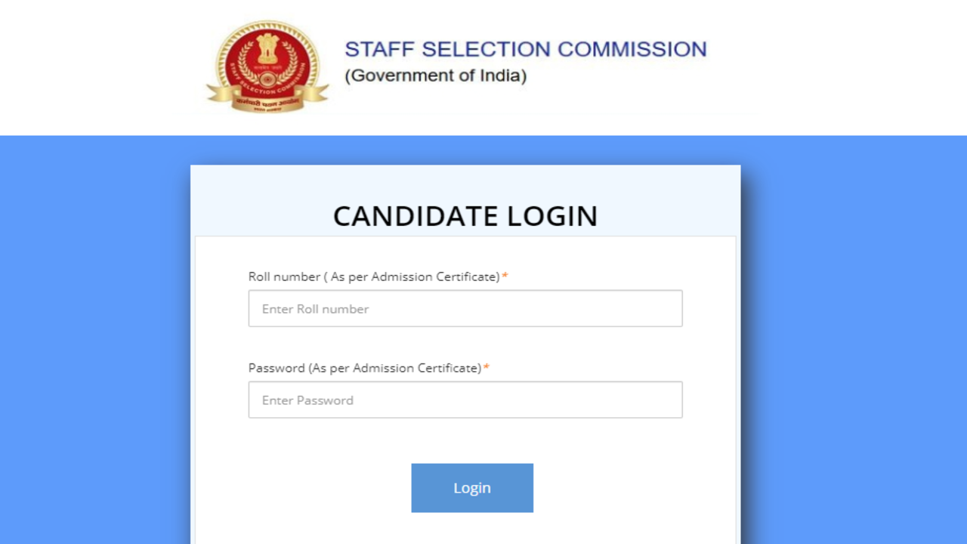Click the gold ribbon banner under the logo
Image resolution: width=967 pixels, height=544 pixels.
pyautogui.click(x=268, y=97)
